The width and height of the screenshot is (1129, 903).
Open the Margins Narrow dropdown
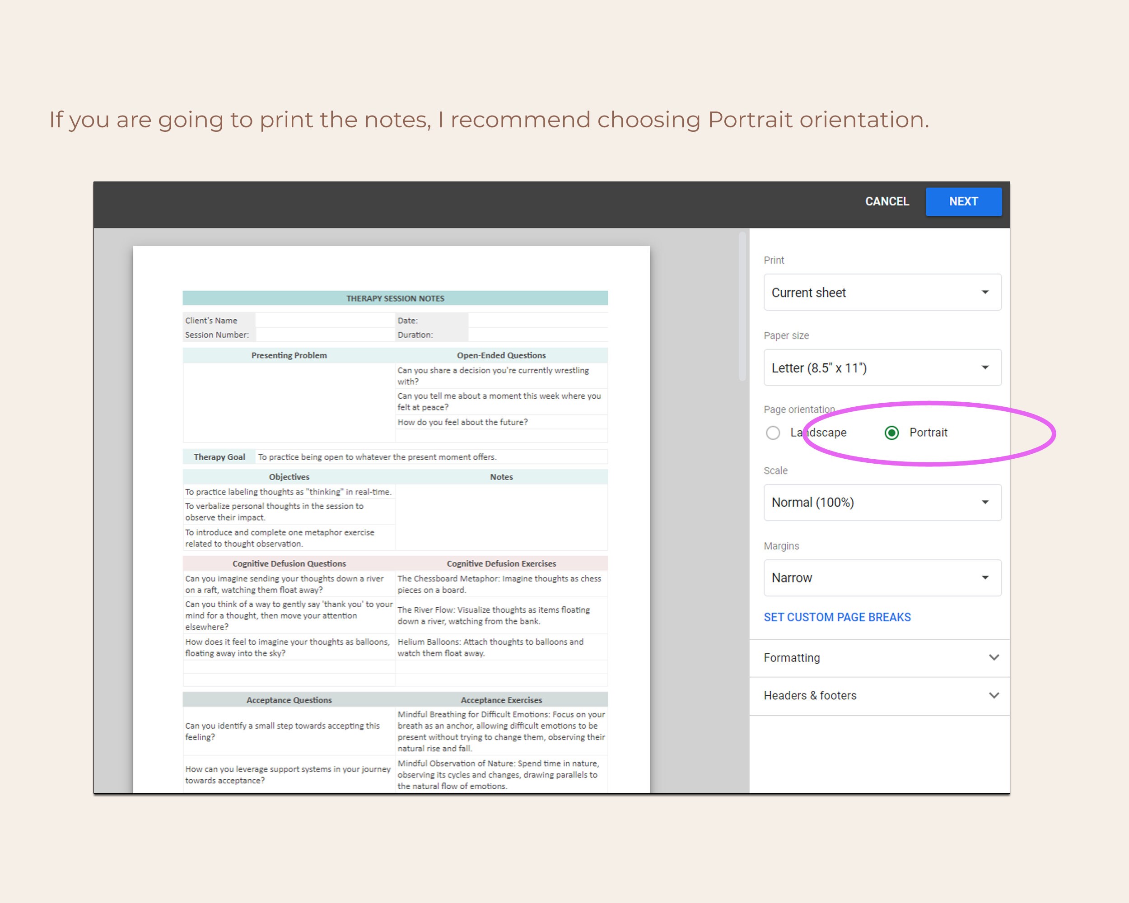[x=882, y=577]
